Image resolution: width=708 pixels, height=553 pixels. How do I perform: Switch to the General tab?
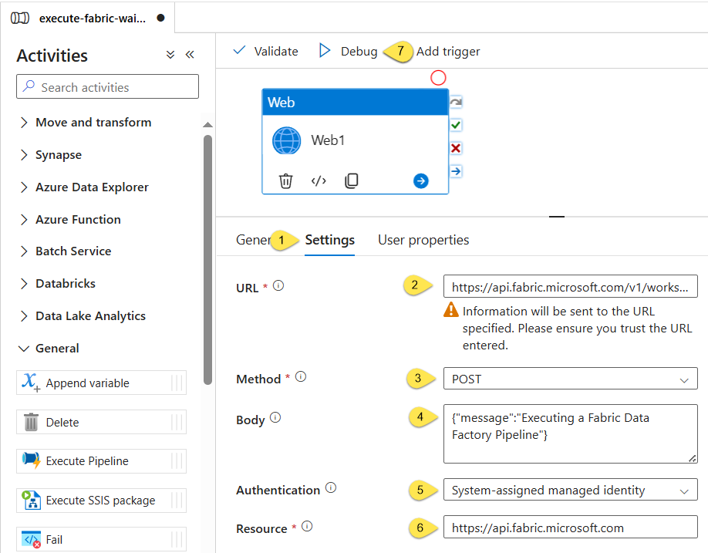click(254, 240)
